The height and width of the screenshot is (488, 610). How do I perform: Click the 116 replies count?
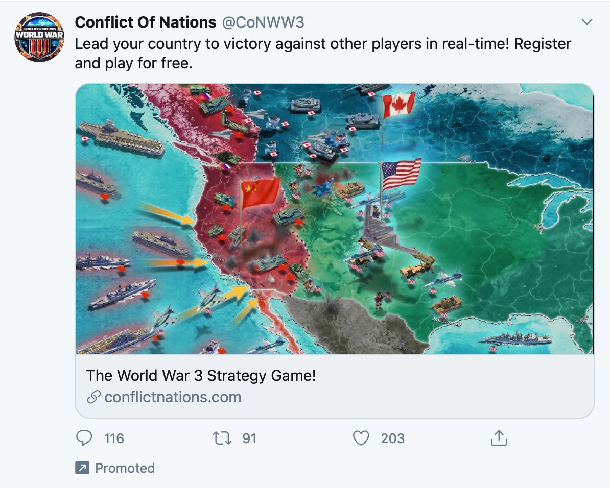point(114,438)
